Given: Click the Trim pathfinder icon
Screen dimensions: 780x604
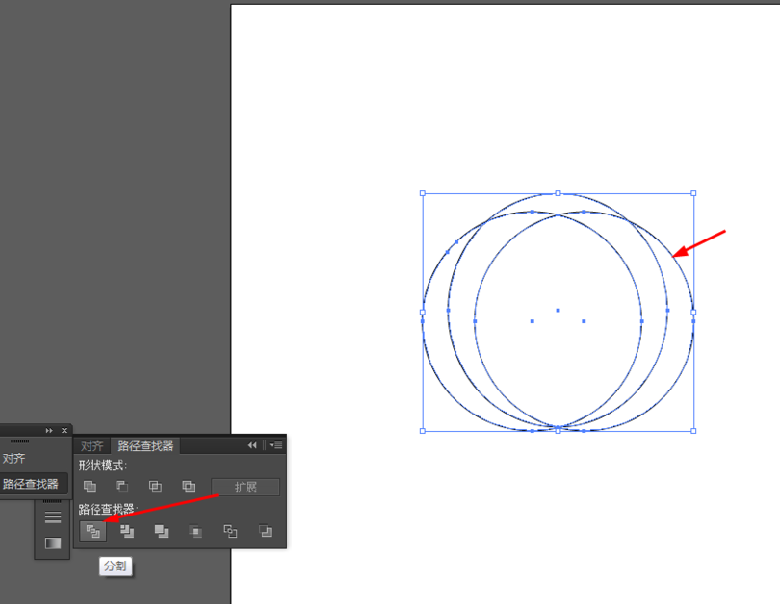Looking at the screenshot, I should click(127, 530).
